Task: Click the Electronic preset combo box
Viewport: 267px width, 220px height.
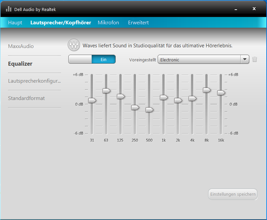Action: (199, 59)
